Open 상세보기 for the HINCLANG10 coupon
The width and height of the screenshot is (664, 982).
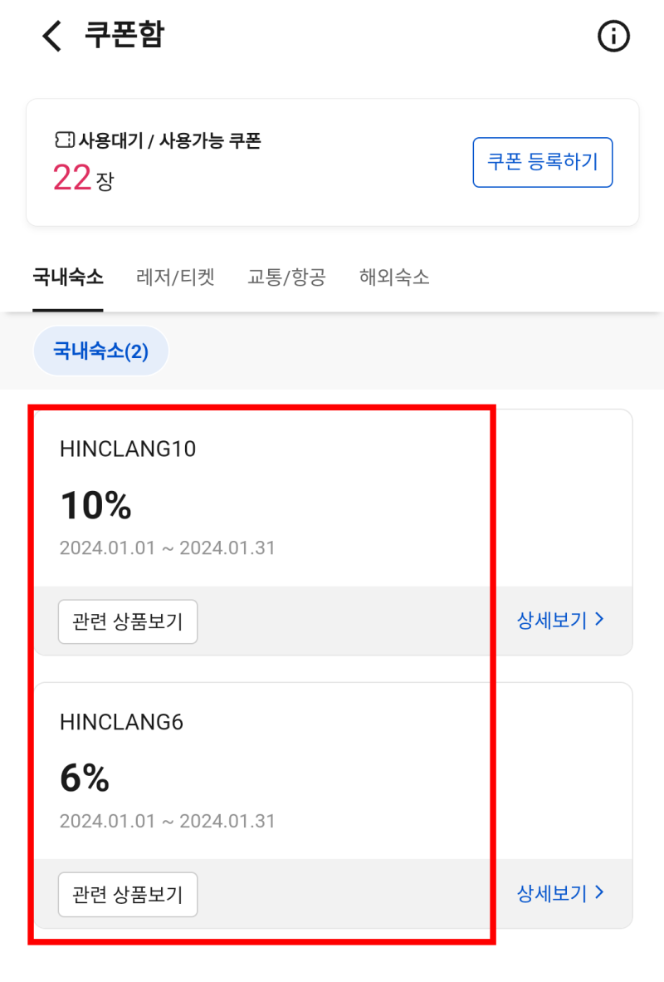[552, 620]
